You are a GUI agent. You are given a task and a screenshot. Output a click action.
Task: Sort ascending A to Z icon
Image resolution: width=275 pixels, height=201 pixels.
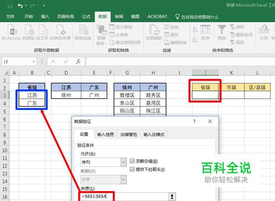click(195, 30)
